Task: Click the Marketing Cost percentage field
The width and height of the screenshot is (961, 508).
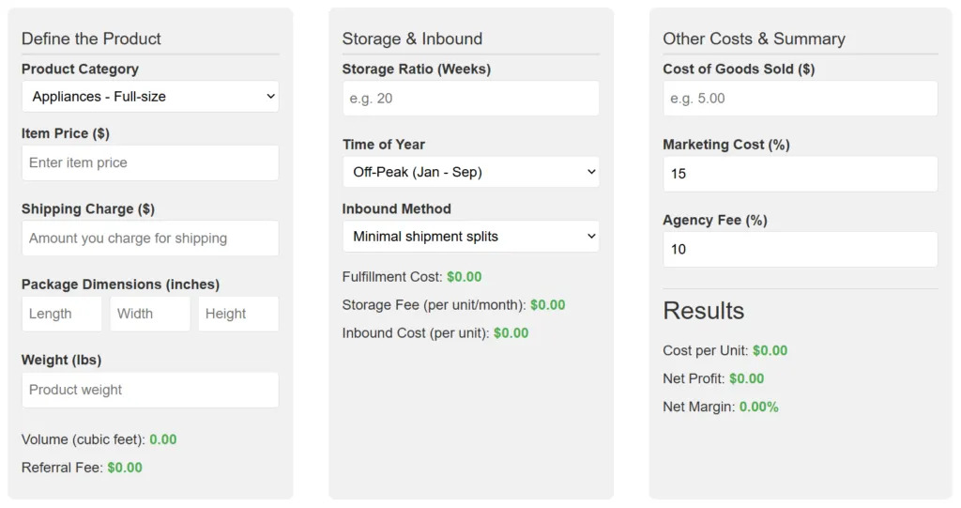Action: (x=801, y=174)
